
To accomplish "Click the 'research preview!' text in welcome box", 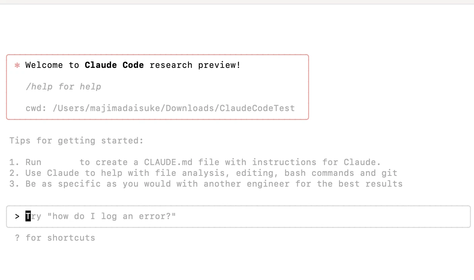I will coord(195,65).
